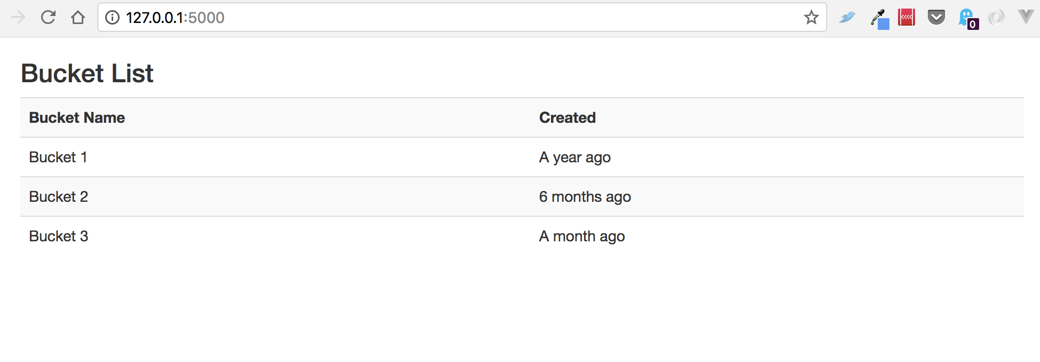The image size is (1040, 362).
Task: Click the grey swirl extension icon
Action: pos(996,18)
